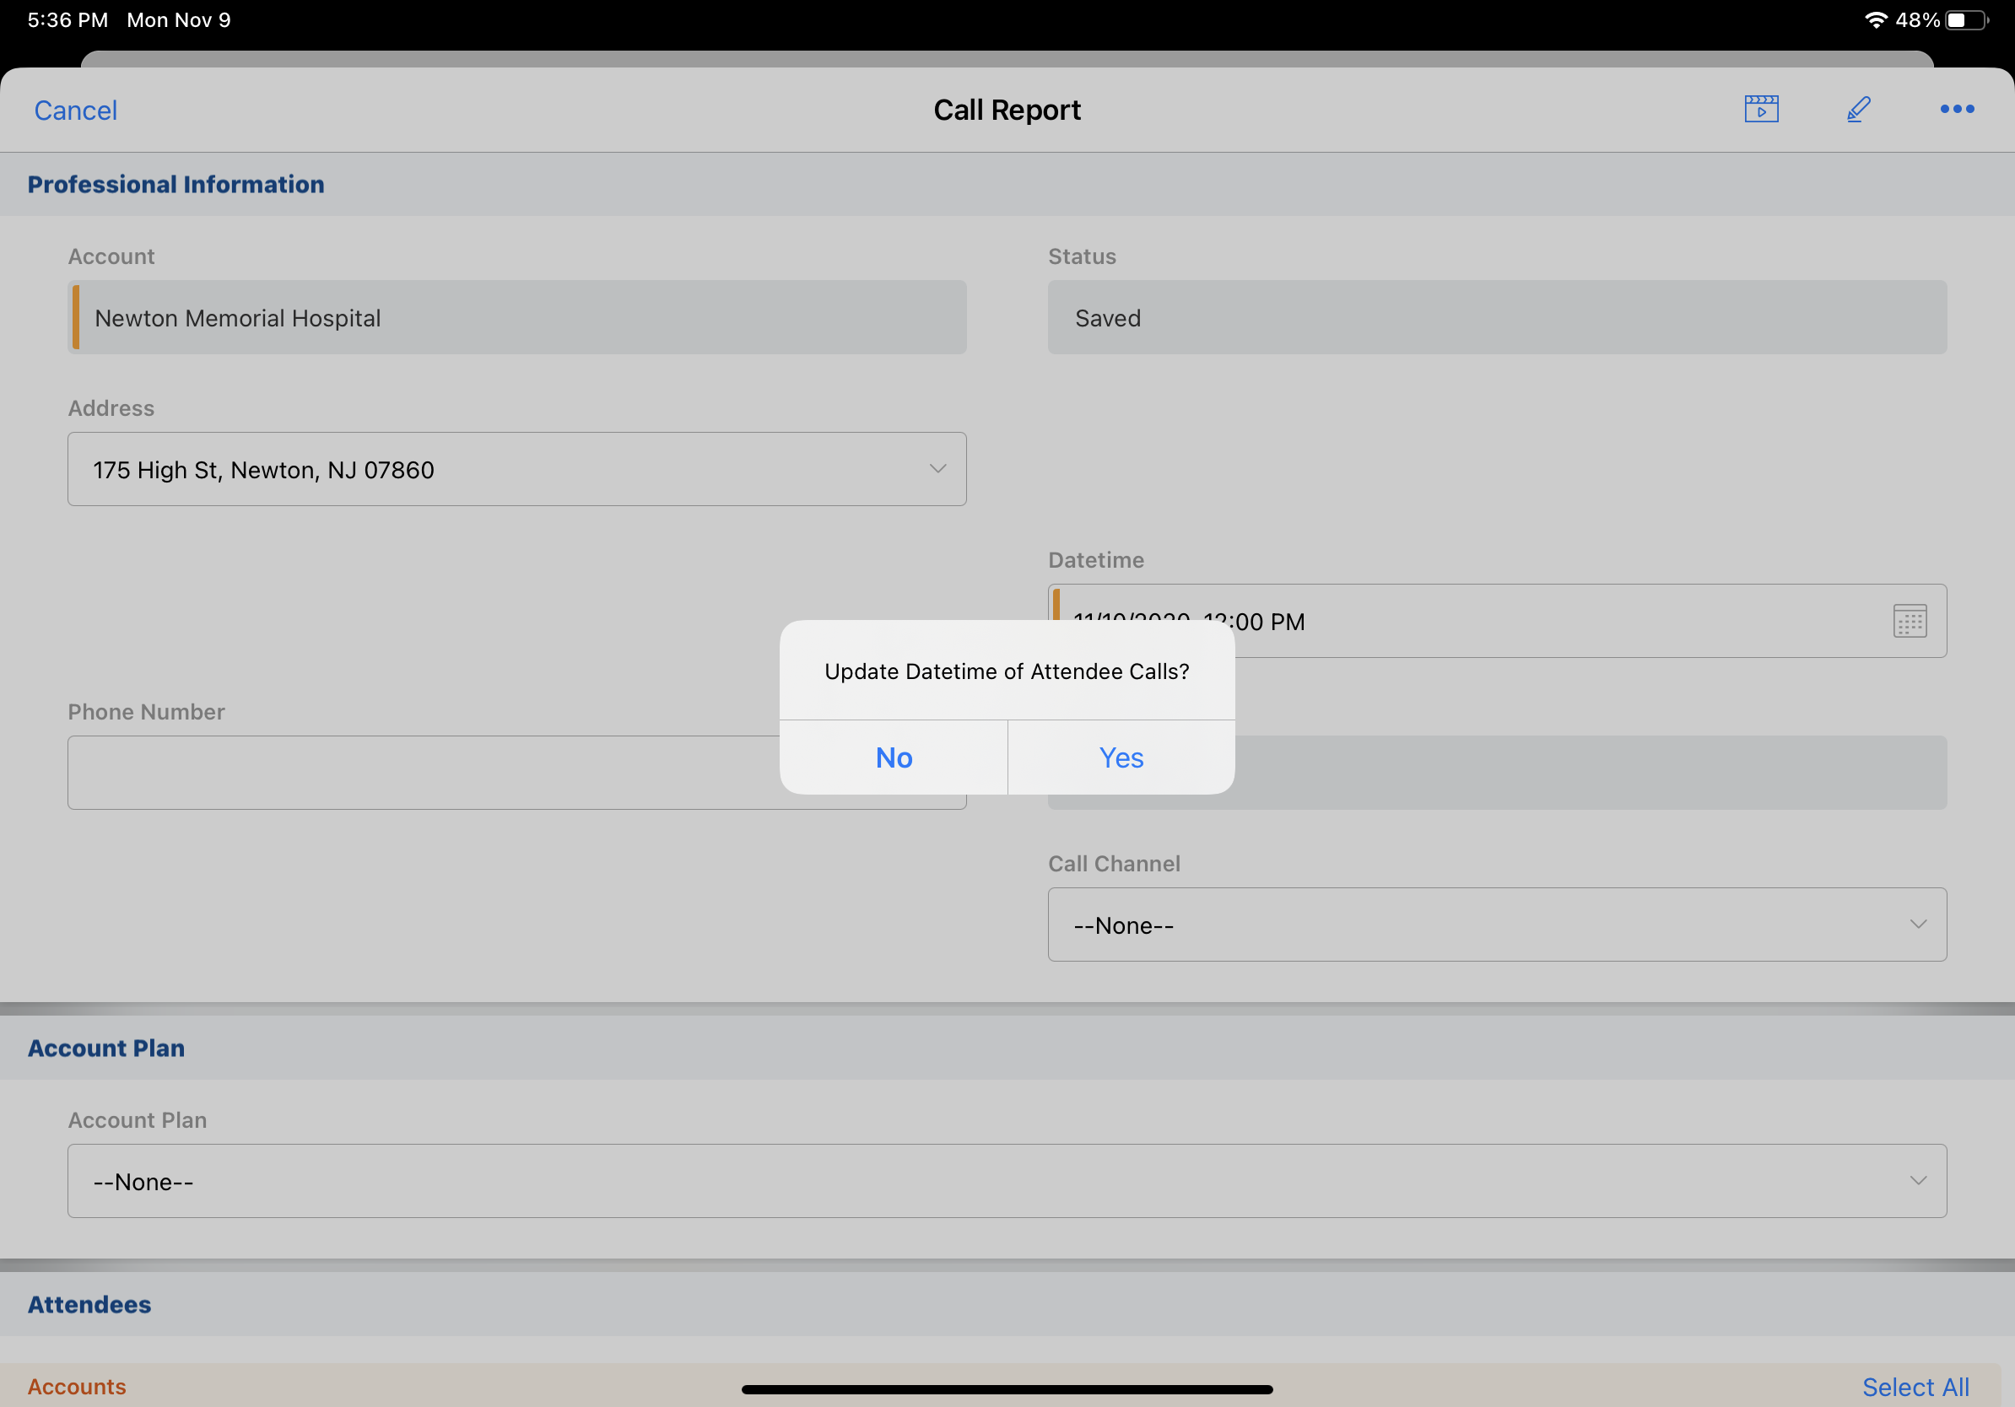Tap the battery indicator icon
The height and width of the screenshot is (1407, 2015).
point(1967,19)
